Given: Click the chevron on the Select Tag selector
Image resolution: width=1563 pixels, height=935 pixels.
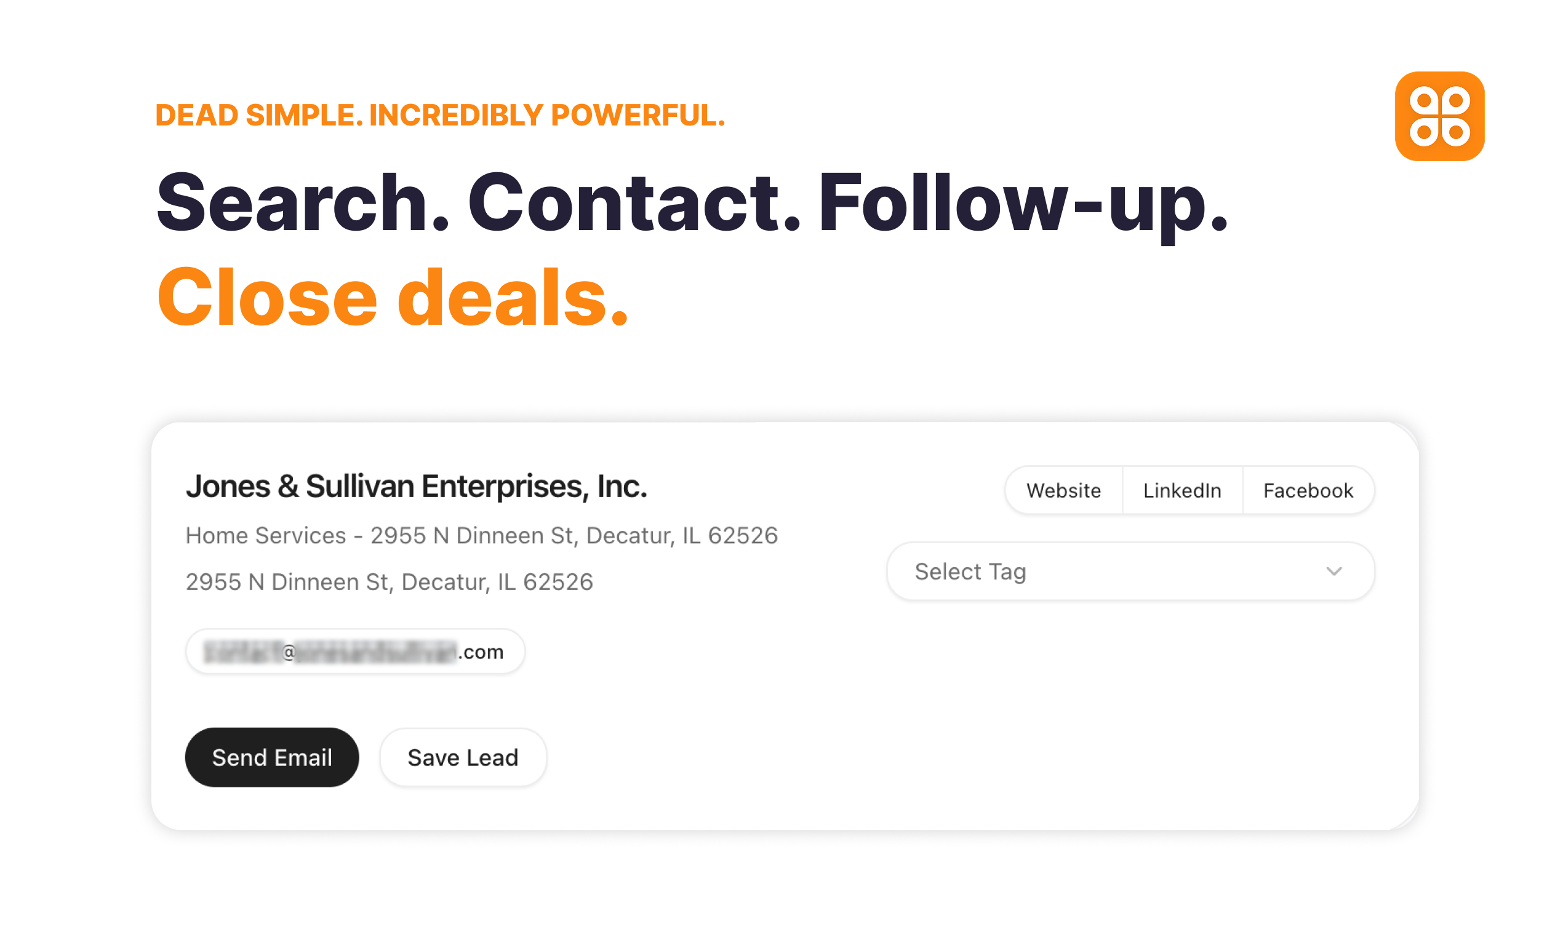Looking at the screenshot, I should 1333,571.
